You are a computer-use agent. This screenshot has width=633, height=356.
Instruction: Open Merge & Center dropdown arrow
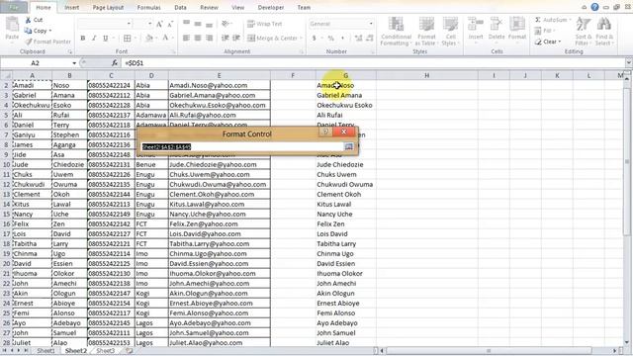[301, 38]
